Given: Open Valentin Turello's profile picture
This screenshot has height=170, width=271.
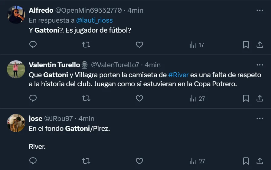Looking at the screenshot, I should [16, 70].
